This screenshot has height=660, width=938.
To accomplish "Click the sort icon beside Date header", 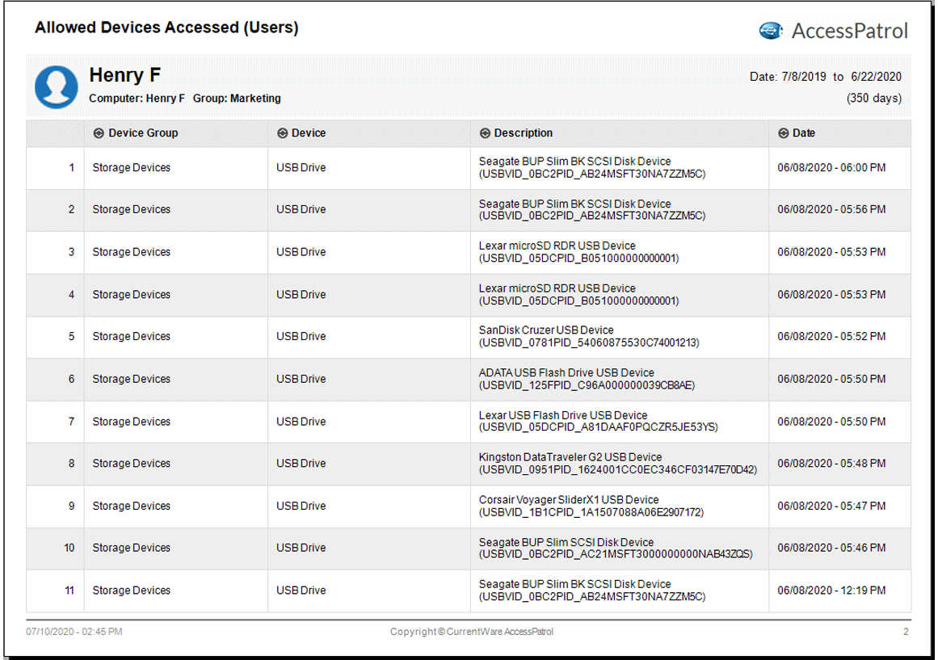I will point(783,133).
